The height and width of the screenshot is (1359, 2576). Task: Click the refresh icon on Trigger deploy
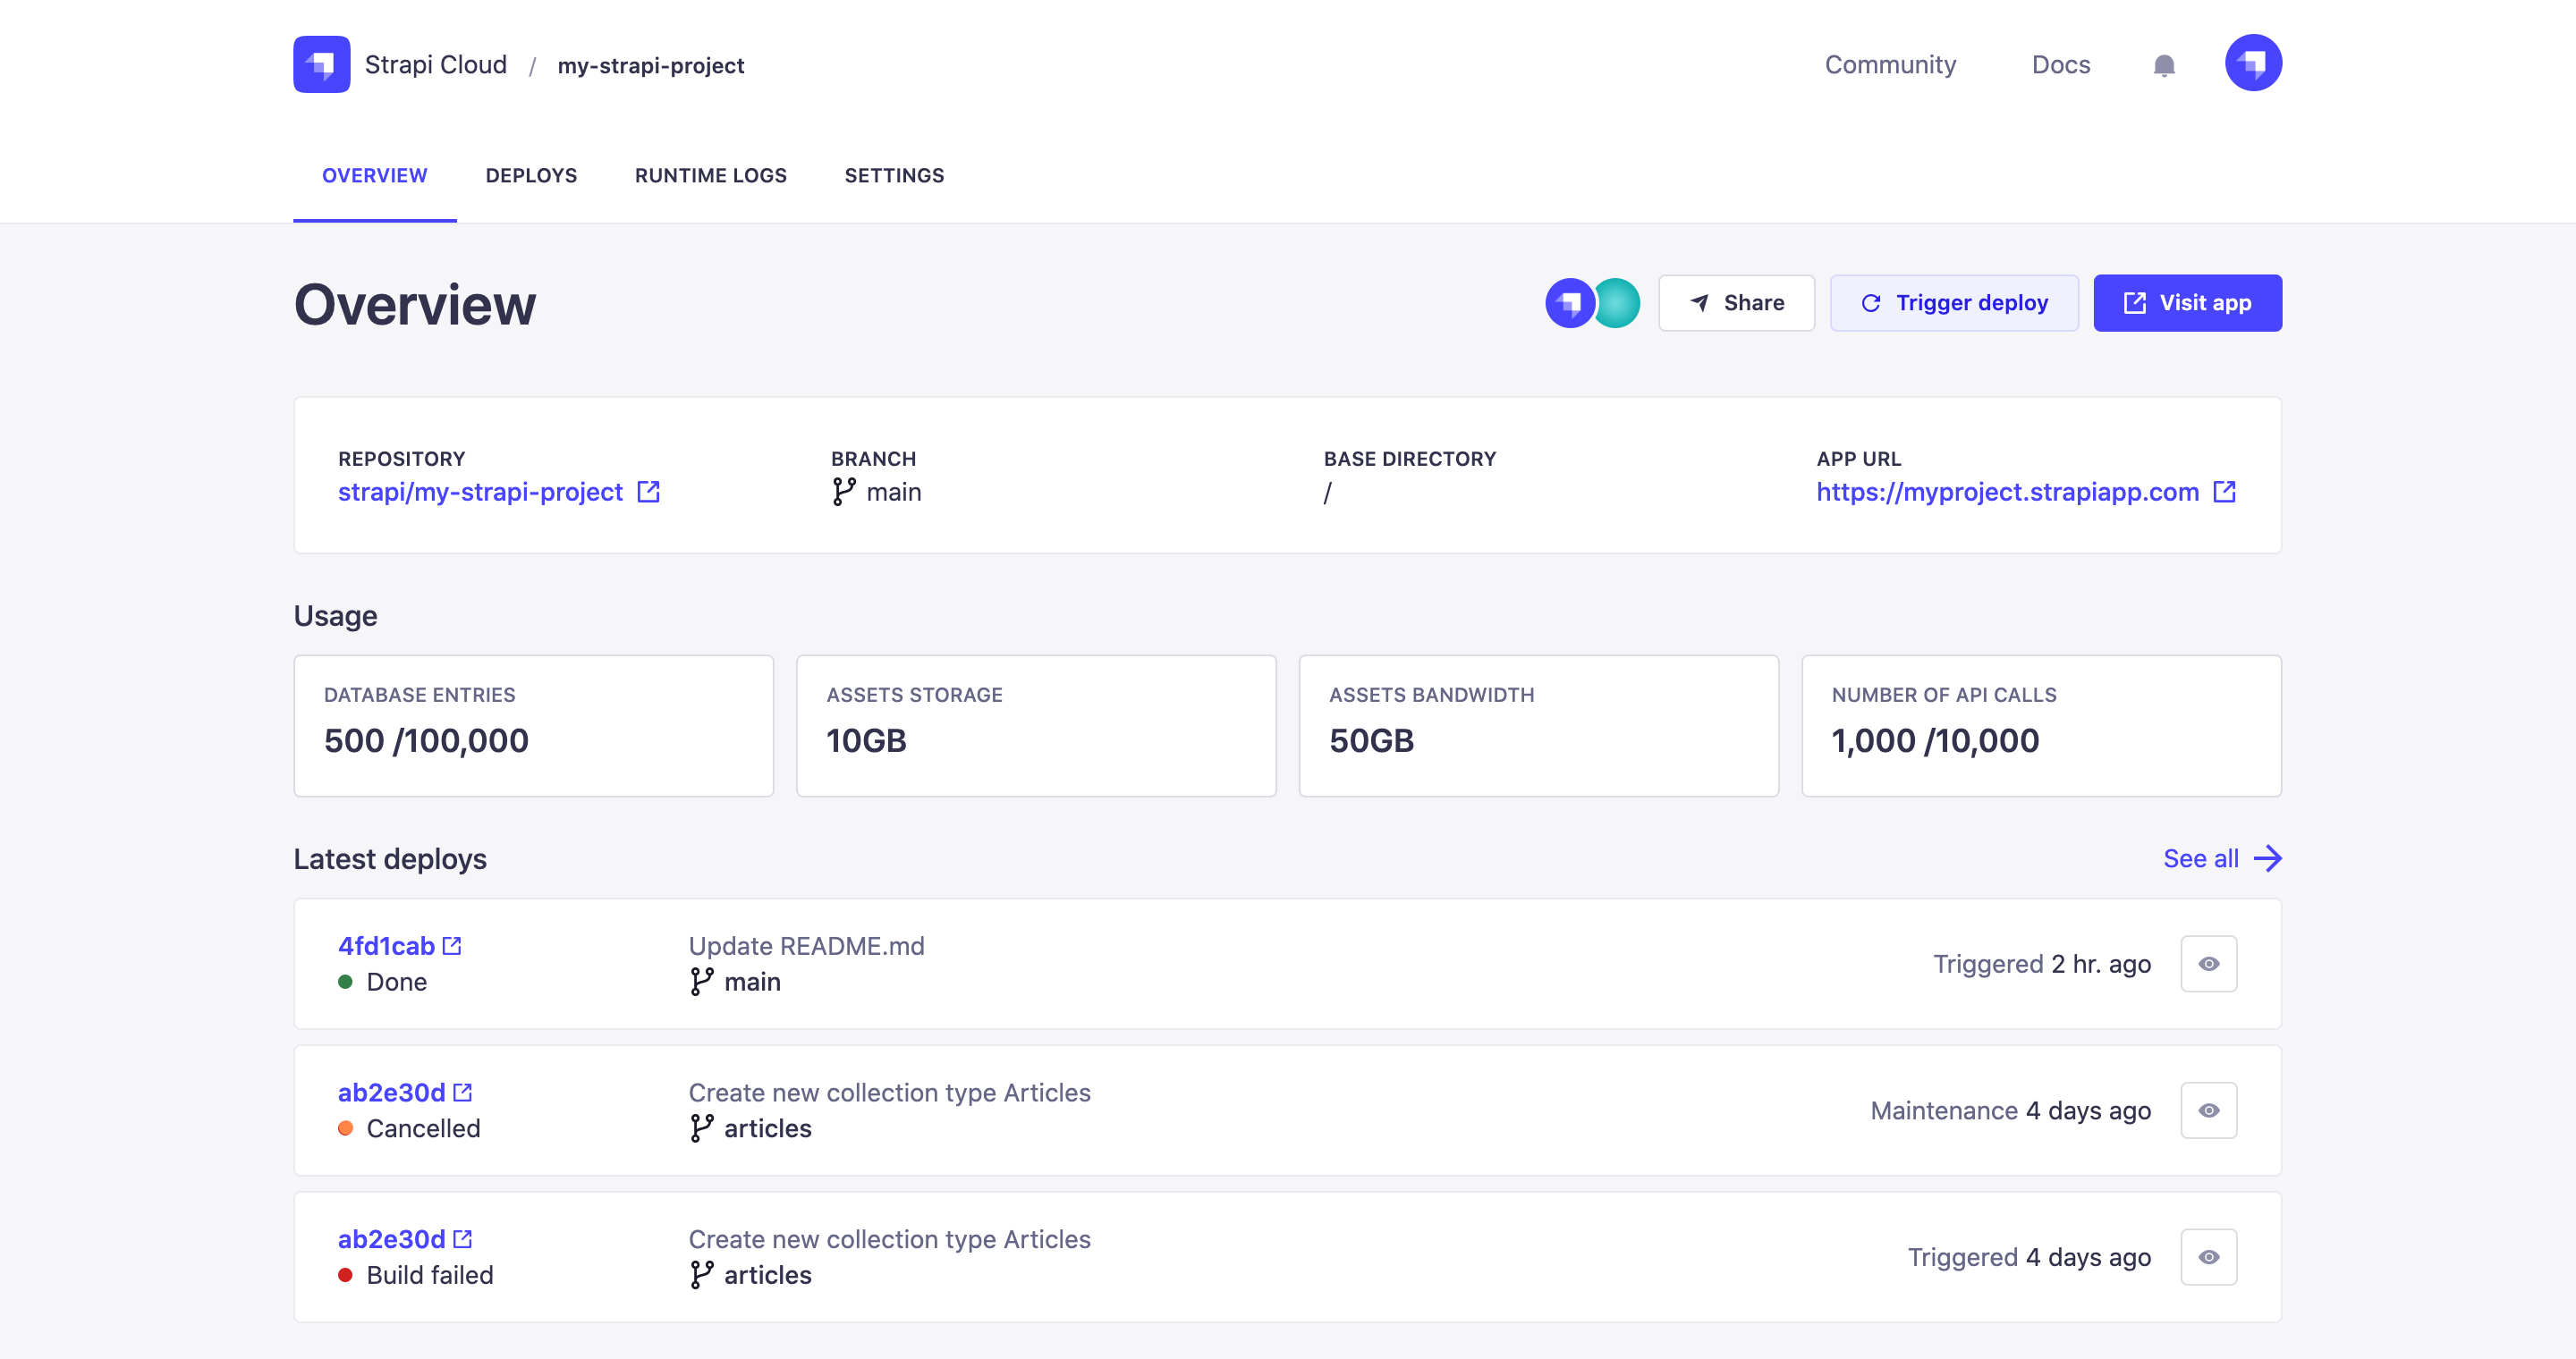pos(1870,303)
